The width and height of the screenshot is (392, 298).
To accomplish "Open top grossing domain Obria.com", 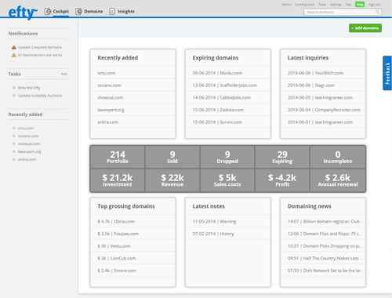I will [x=116, y=221].
